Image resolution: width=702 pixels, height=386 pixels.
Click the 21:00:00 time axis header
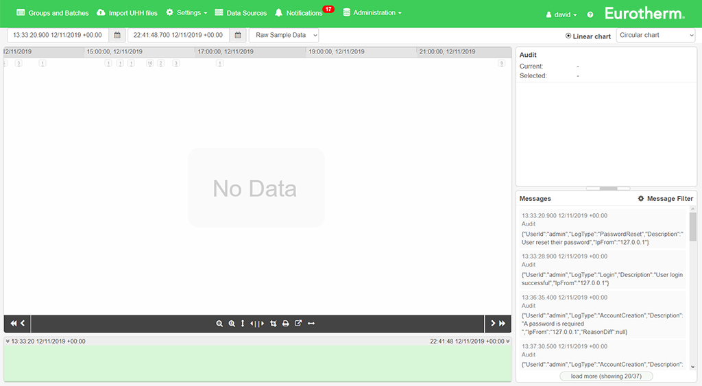[447, 51]
